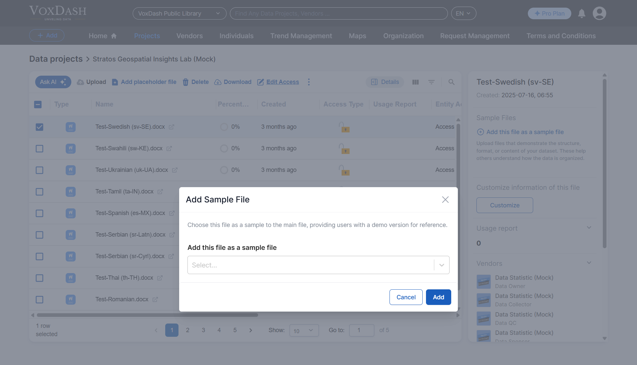Open the Trend Management menu
This screenshot has width=637, height=365.
(x=301, y=36)
